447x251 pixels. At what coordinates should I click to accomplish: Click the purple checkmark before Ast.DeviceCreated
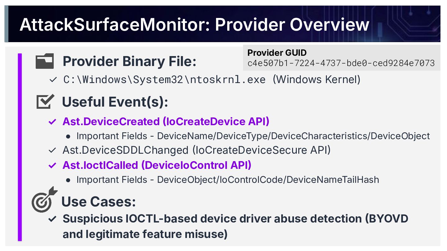click(52, 122)
